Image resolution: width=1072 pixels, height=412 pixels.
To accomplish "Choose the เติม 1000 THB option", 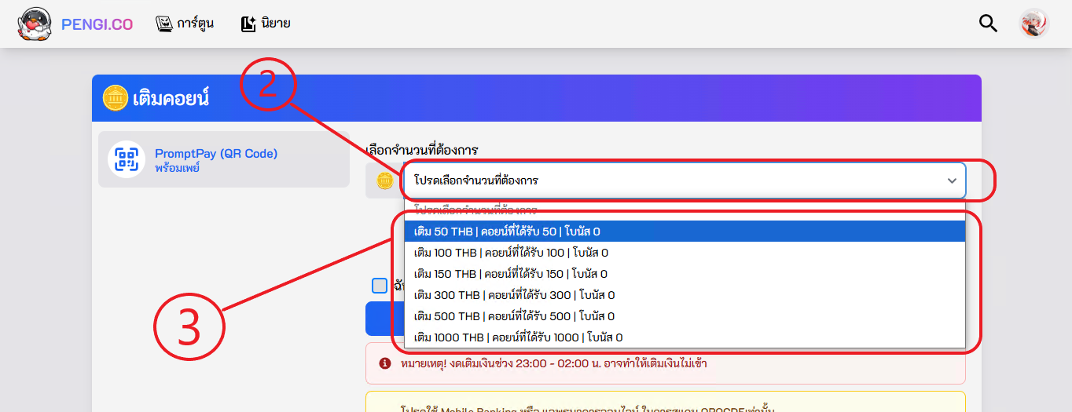I will coord(685,337).
